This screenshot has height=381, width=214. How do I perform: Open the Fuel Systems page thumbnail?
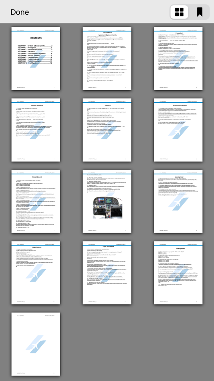(178, 273)
